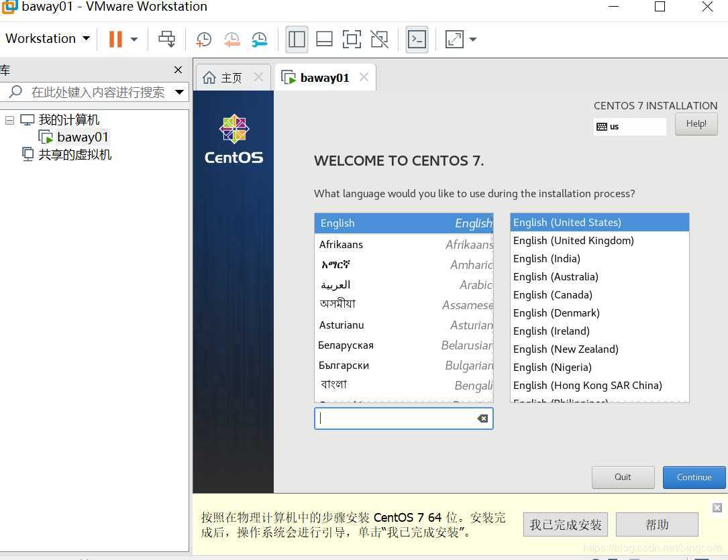Viewport: 728px width, 560px height.
Task: Close the 主页 tab
Action: click(258, 77)
